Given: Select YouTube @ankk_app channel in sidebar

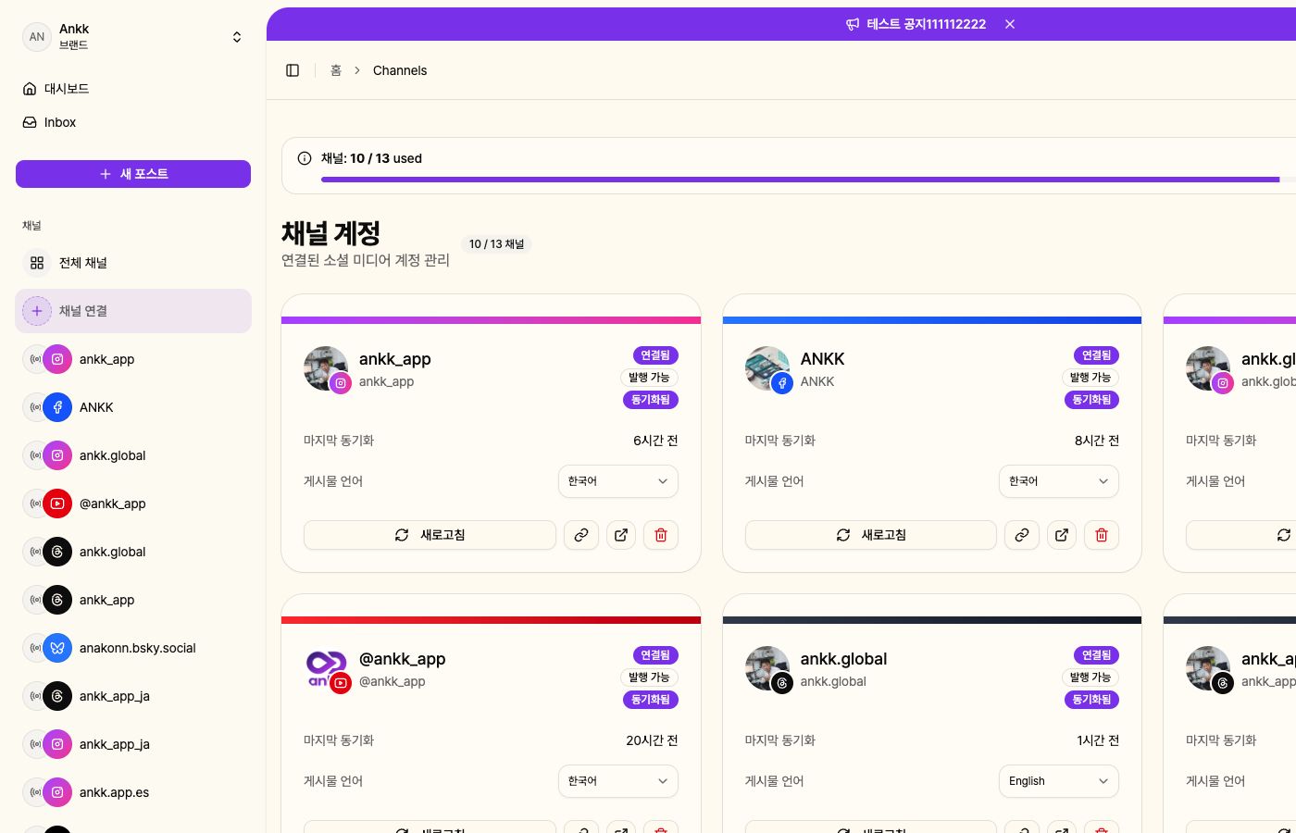Looking at the screenshot, I should pos(133,504).
